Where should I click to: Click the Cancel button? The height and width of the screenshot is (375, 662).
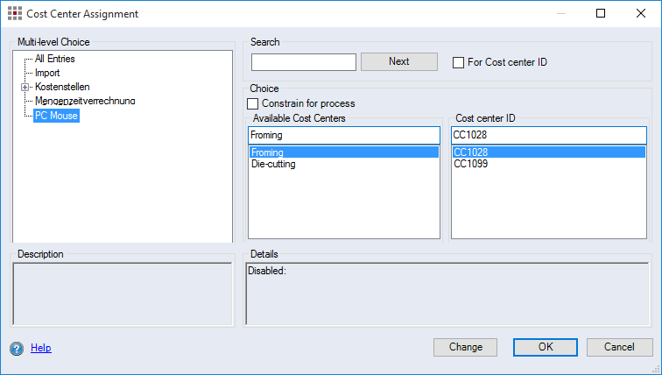point(619,347)
